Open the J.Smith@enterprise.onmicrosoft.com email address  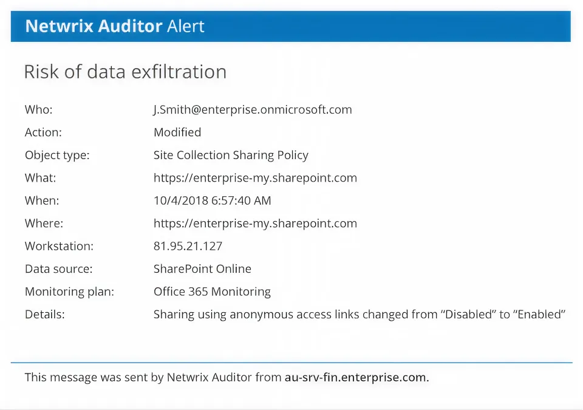click(253, 110)
